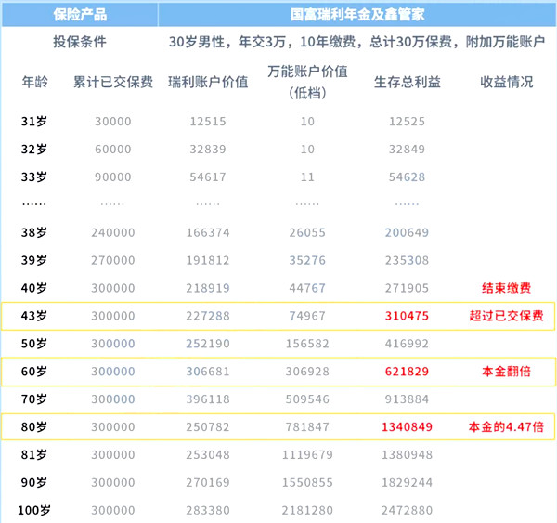Click value 913884 in the 70岁 row

[x=408, y=399]
